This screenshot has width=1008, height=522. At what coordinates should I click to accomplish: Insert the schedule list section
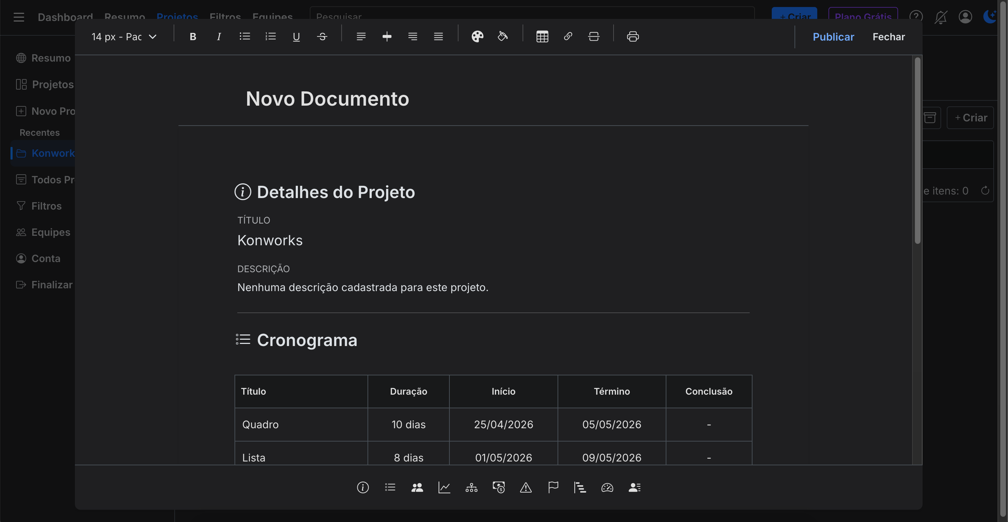pyautogui.click(x=390, y=488)
